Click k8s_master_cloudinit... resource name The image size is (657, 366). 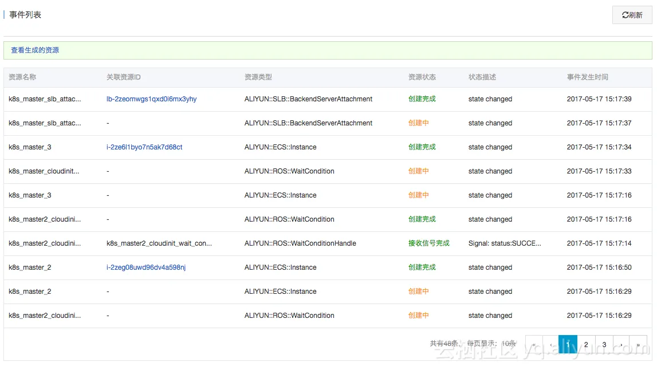pyautogui.click(x=44, y=171)
